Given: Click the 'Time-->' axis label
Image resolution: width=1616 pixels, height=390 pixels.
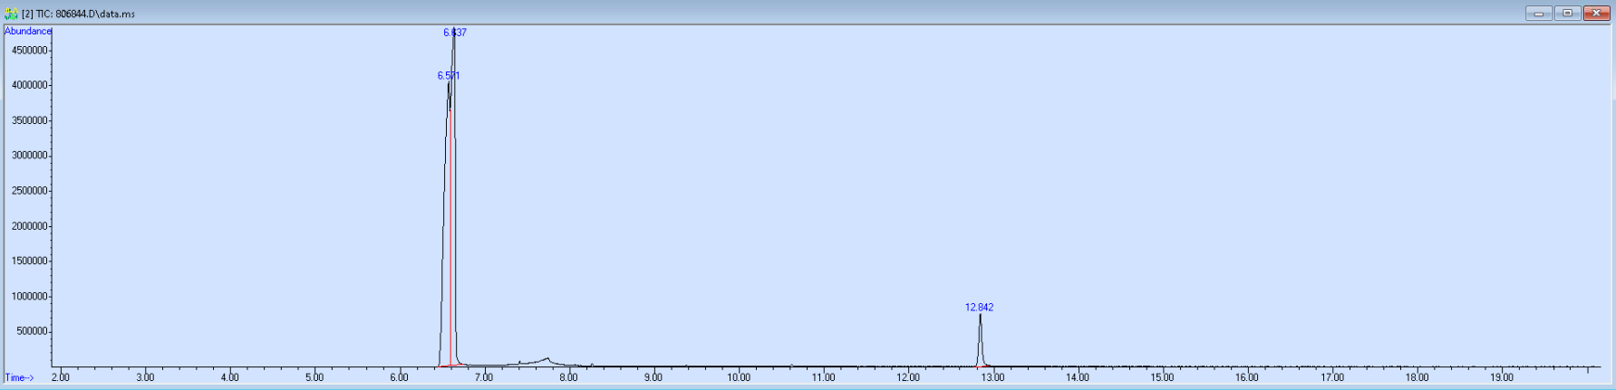Looking at the screenshot, I should (20, 377).
